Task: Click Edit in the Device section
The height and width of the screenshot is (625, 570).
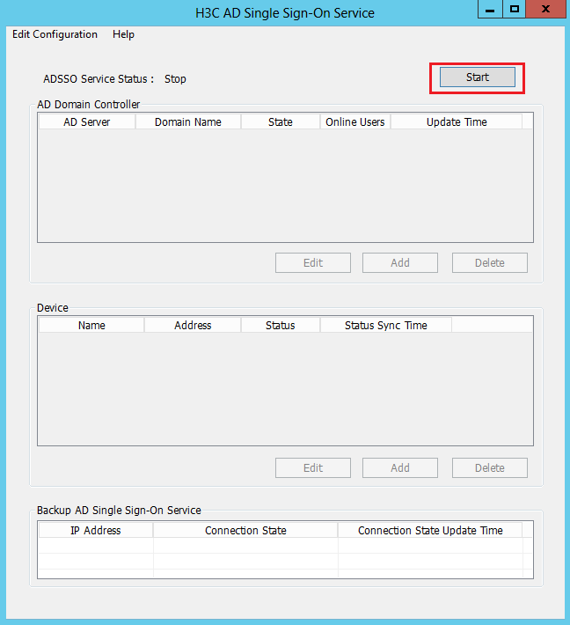Action: click(x=313, y=467)
